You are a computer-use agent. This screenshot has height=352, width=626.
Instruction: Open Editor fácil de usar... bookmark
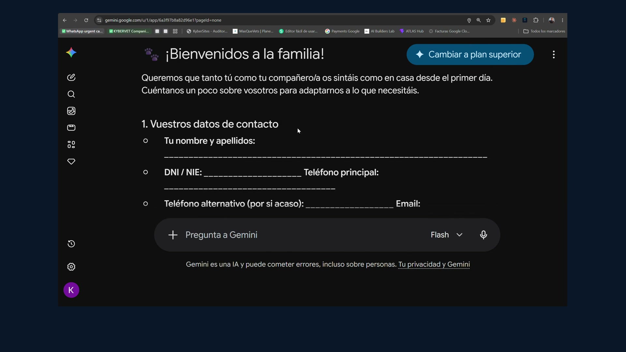(x=298, y=31)
